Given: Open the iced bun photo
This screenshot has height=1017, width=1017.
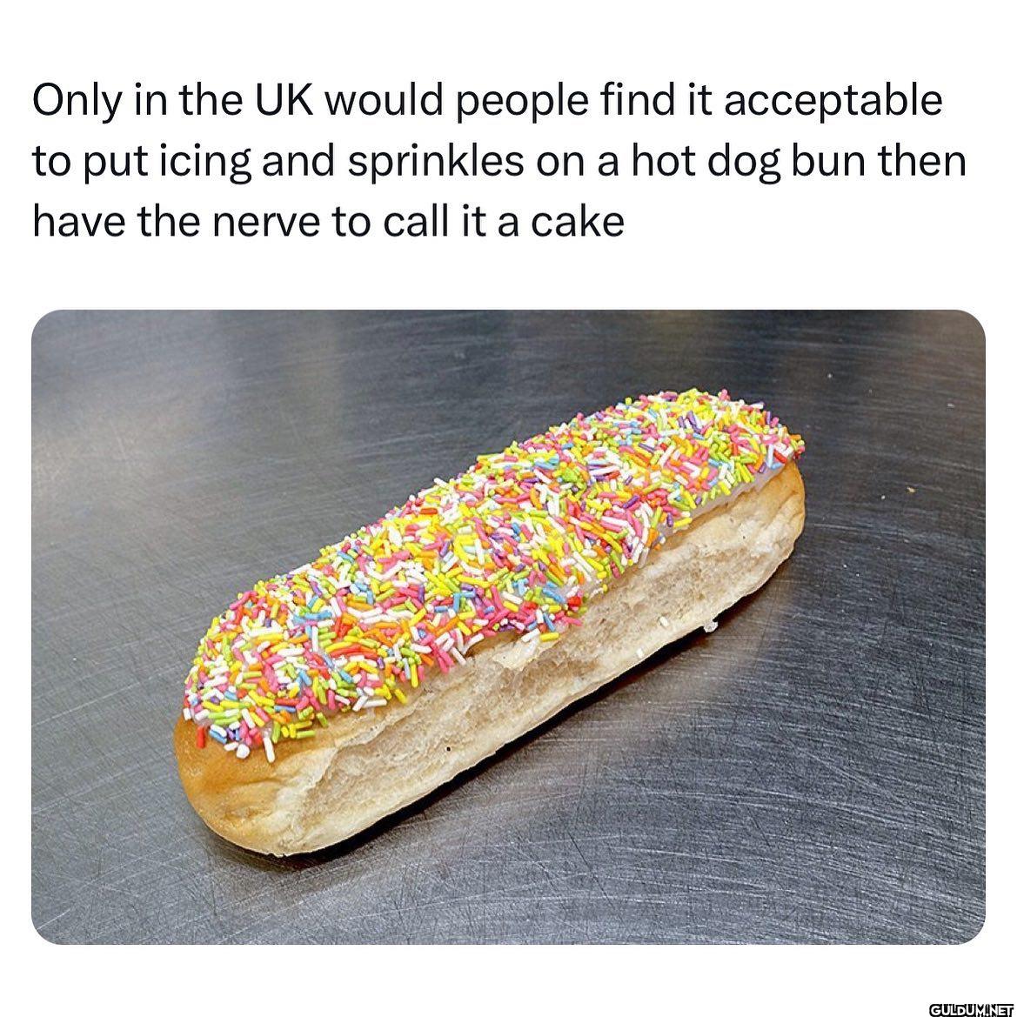Looking at the screenshot, I should pos(508,626).
